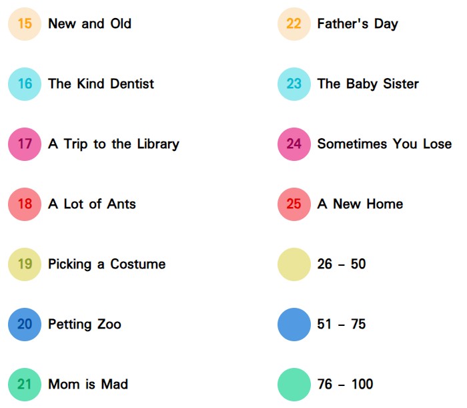Select the orange number 22 circle
This screenshot has width=467, height=408.
tap(294, 24)
